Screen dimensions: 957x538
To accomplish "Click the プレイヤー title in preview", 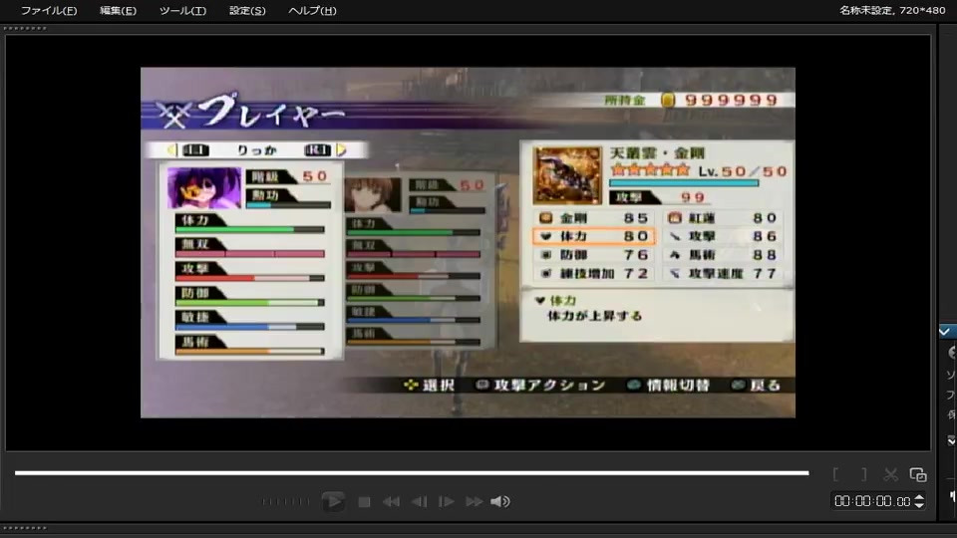I will [271, 112].
